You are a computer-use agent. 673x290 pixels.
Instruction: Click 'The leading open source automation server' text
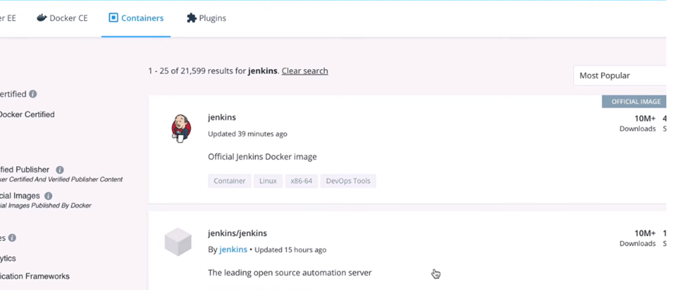coord(290,273)
